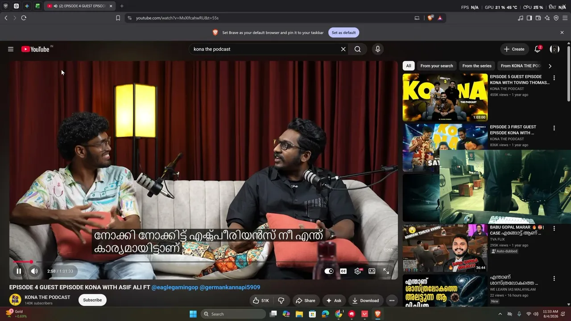Reload the current page
The width and height of the screenshot is (571, 321).
[x=24, y=18]
